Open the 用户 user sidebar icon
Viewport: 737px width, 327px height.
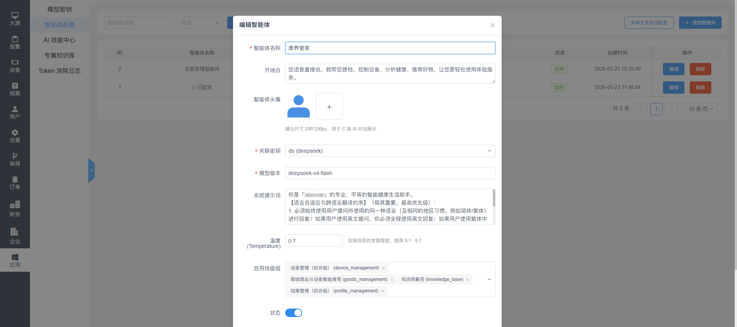pos(15,112)
